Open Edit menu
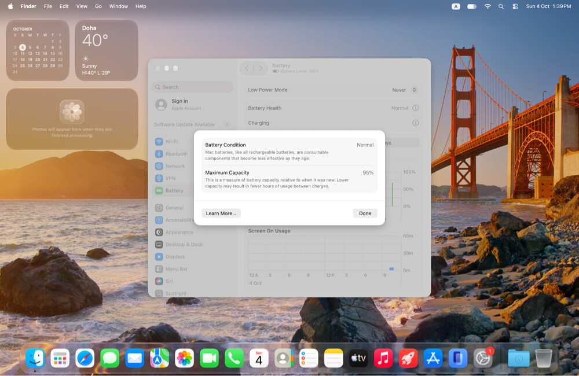 (x=64, y=6)
